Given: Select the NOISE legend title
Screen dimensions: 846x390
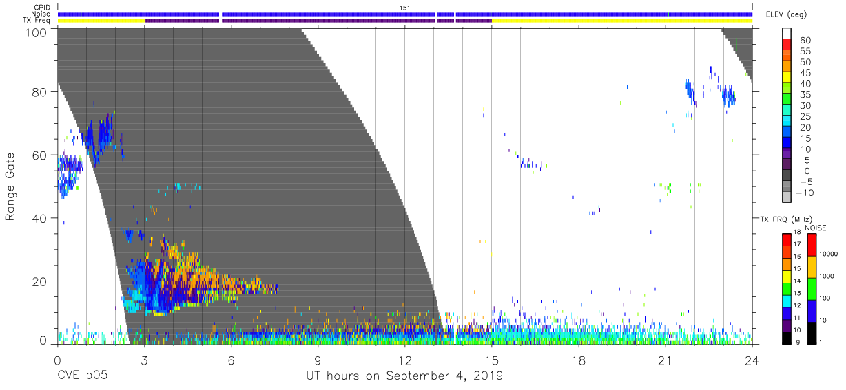Looking at the screenshot, I should [815, 228].
